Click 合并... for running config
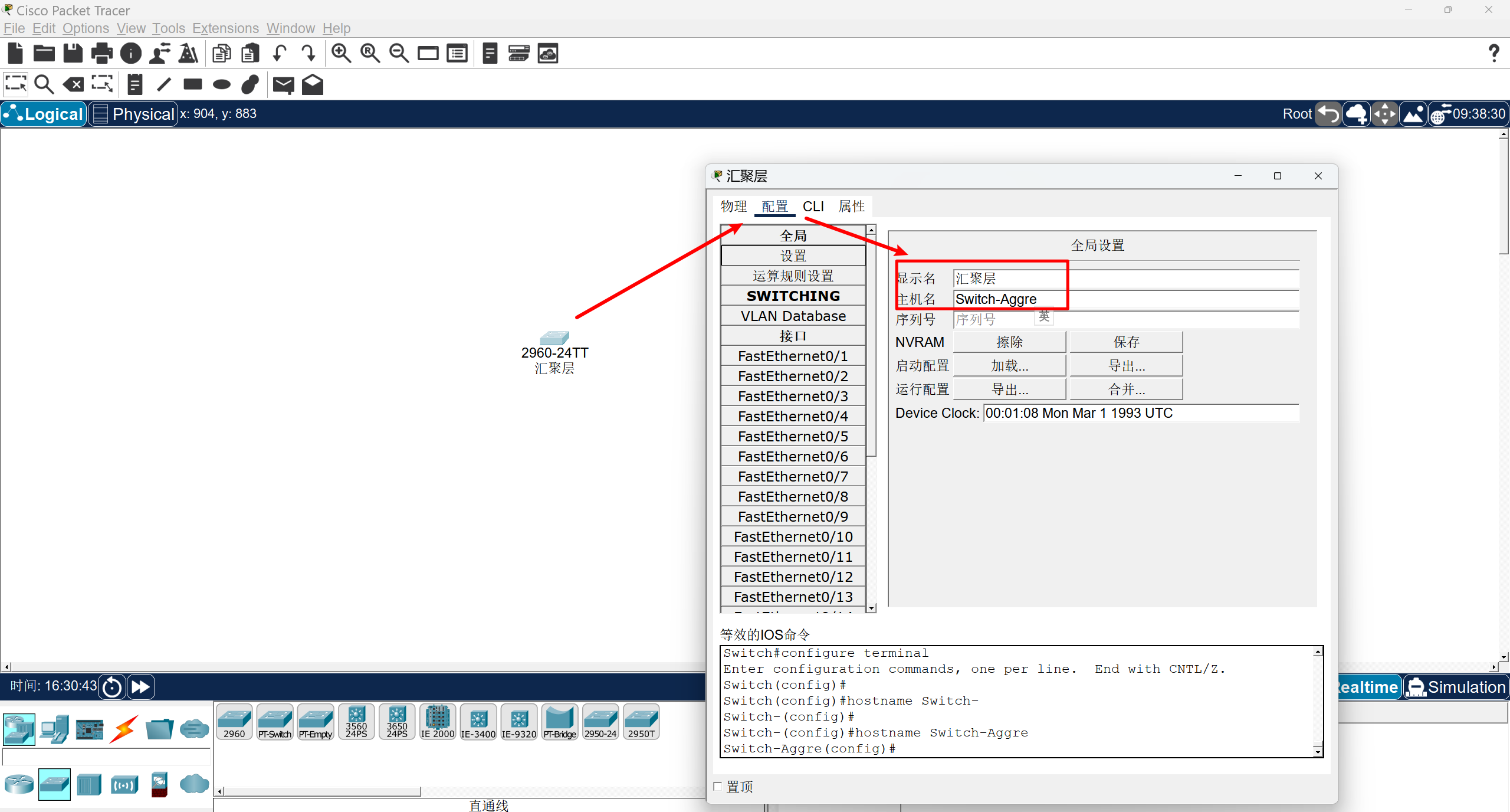Screen dimensions: 1510x812 1126,389
